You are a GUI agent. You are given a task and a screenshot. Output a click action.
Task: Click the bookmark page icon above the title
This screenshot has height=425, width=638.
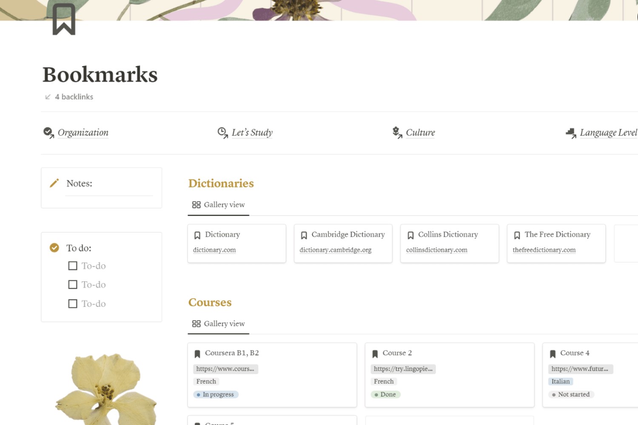coord(63,19)
